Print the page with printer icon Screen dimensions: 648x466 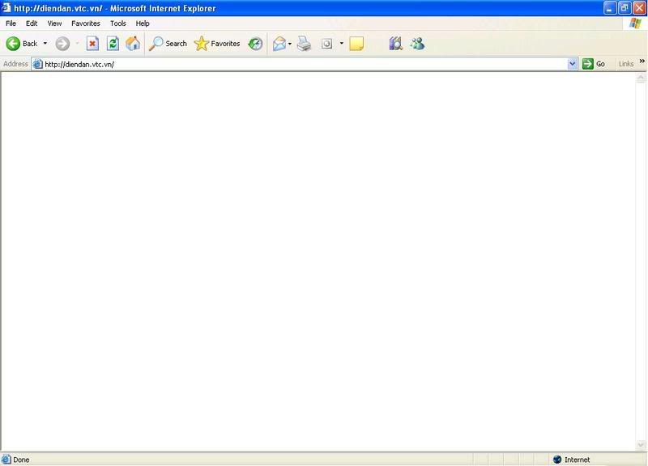(x=305, y=44)
